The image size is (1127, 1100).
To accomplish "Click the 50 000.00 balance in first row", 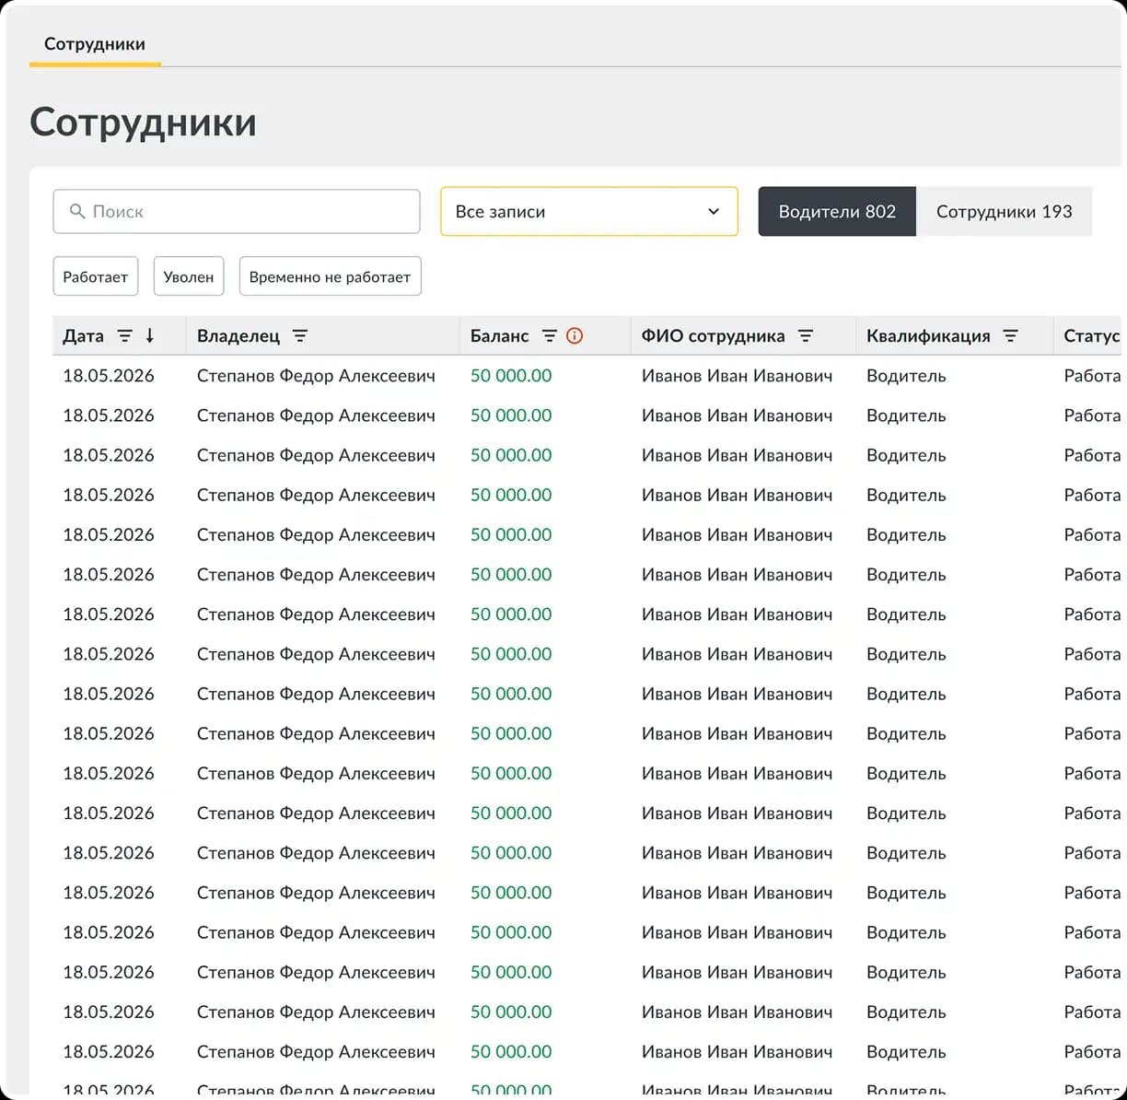I will 511,376.
